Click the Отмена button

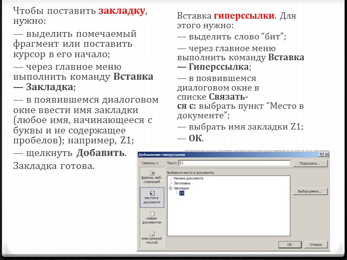coord(316,244)
